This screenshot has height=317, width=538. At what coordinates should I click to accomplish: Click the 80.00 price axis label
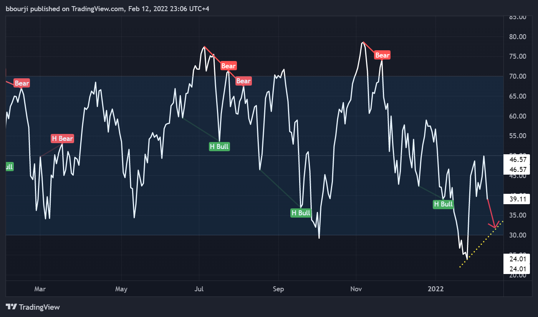518,37
